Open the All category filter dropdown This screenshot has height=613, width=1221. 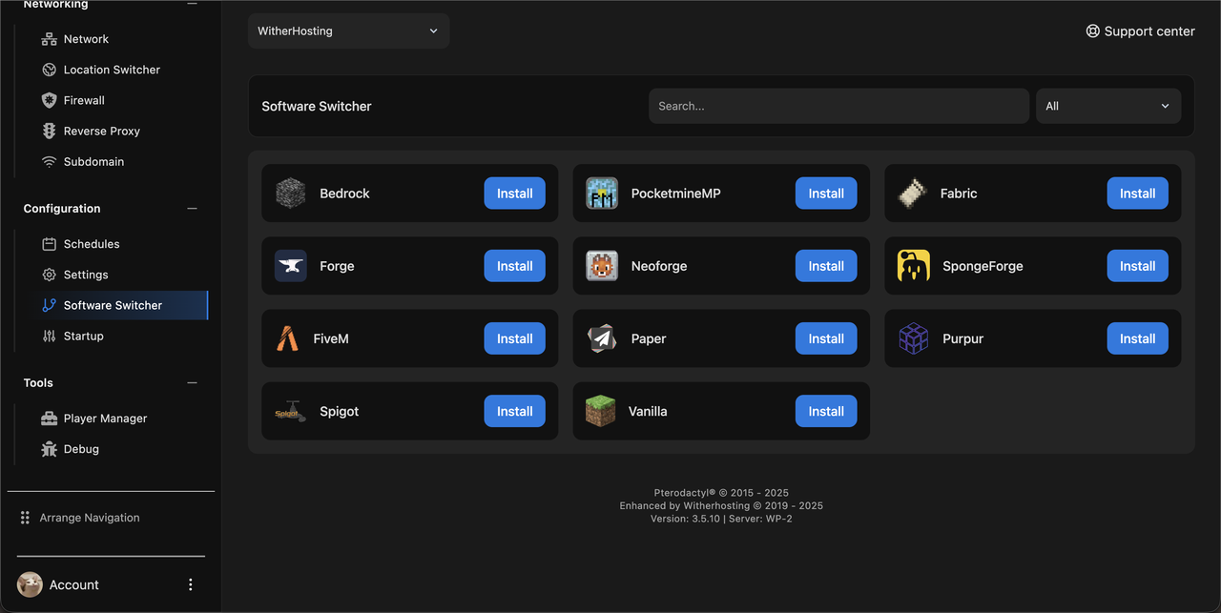pos(1108,106)
